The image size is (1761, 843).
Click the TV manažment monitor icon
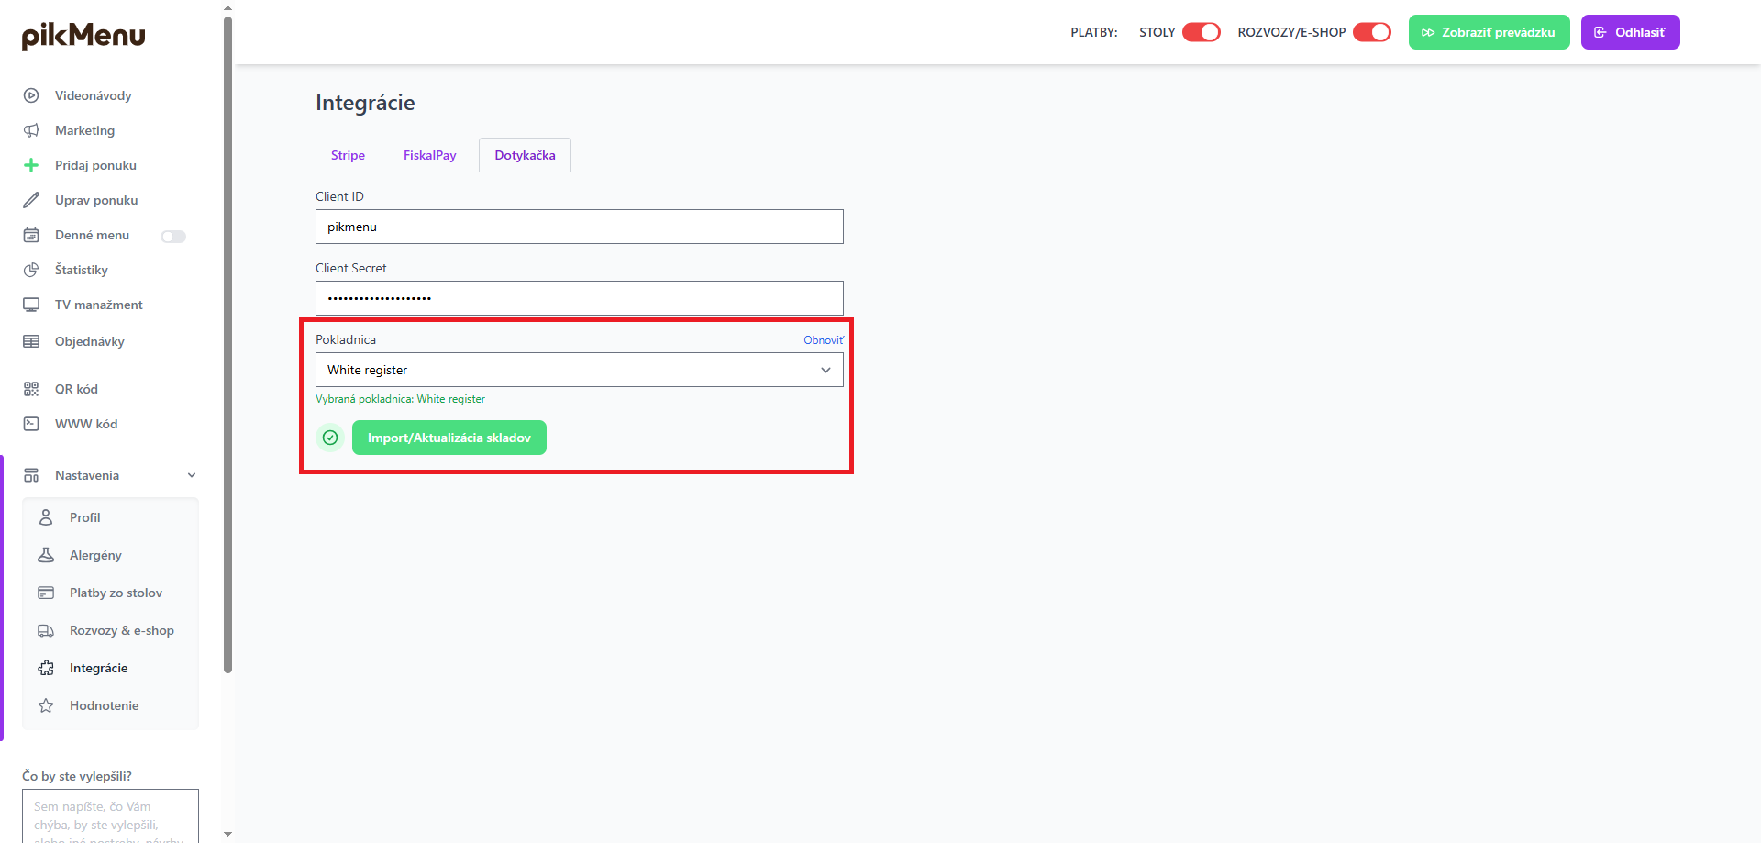[x=31, y=305]
